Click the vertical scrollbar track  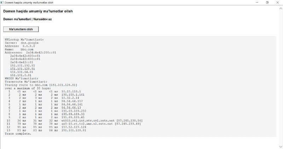[281, 78]
